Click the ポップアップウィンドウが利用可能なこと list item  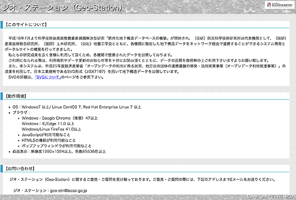tap(56, 146)
